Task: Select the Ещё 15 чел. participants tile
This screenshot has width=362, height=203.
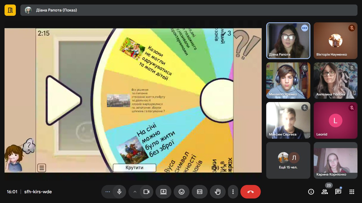Action: click(288, 160)
